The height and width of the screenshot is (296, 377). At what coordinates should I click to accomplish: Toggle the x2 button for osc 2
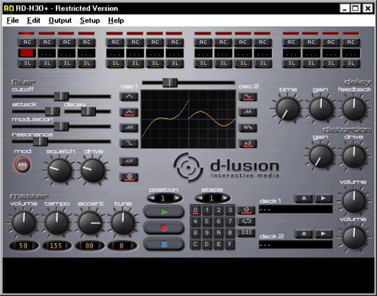click(248, 143)
